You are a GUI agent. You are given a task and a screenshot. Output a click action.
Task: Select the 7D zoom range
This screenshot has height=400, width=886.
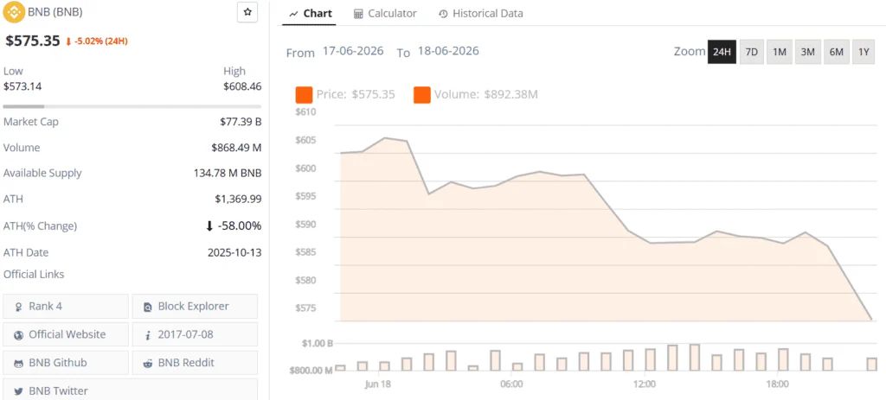[x=752, y=52]
